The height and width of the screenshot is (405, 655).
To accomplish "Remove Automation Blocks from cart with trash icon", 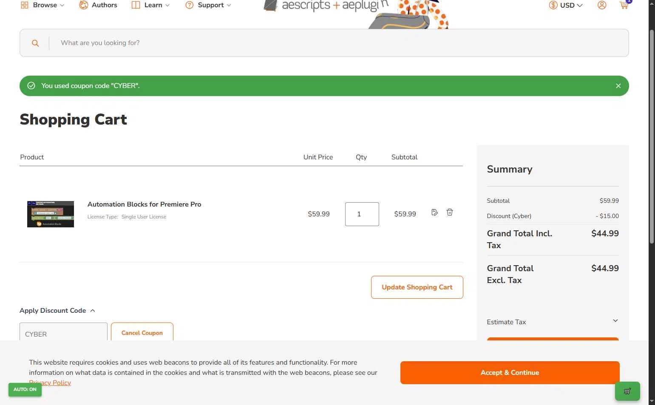I will pos(450,212).
